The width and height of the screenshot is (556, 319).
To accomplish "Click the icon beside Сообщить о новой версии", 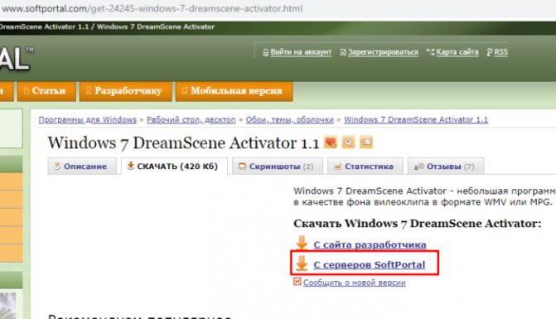I will point(297,282).
